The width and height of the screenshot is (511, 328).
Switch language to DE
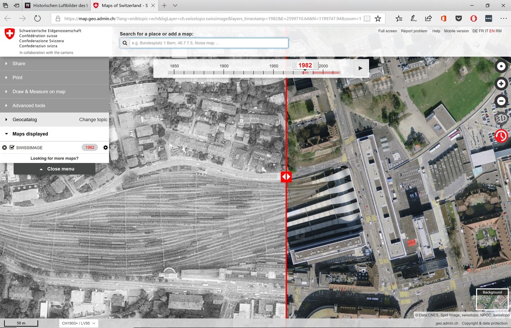475,31
